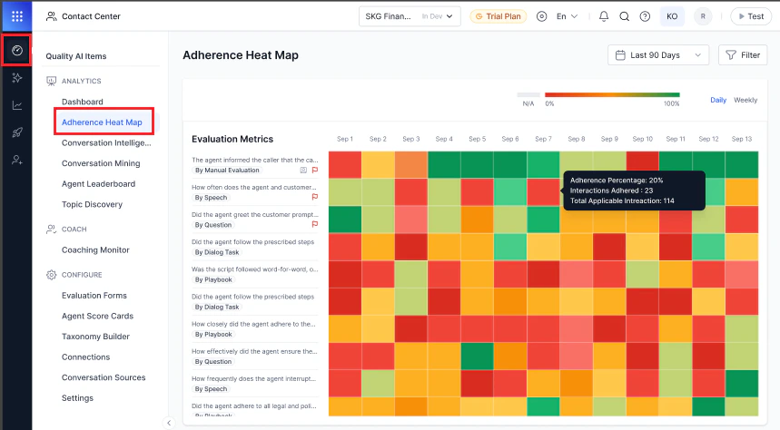Image resolution: width=780 pixels, height=430 pixels.
Task: Go to Conversation Mining
Action: (x=101, y=163)
